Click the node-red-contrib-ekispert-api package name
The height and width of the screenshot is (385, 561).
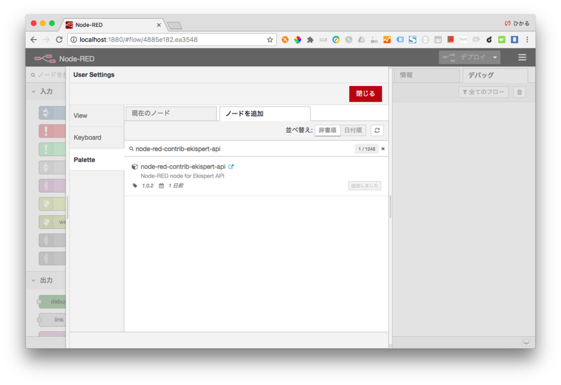(x=183, y=166)
